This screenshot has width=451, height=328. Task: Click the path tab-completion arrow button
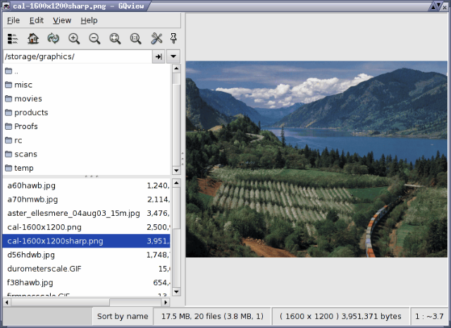pos(159,56)
